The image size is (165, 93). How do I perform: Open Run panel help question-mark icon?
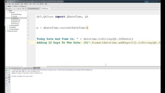click(x=6, y=85)
